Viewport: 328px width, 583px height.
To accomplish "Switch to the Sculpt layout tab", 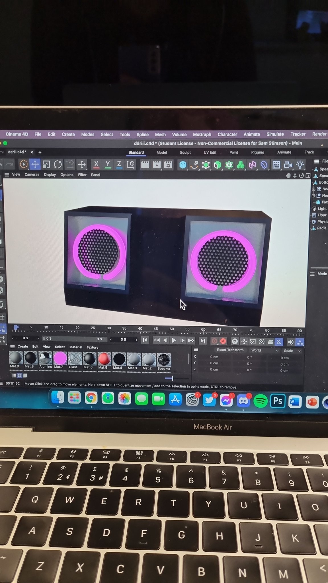I will click(x=185, y=153).
